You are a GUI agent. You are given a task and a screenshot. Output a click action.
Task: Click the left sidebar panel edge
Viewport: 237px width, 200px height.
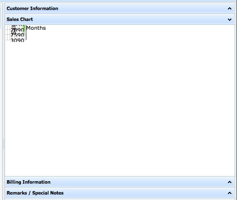[1, 15]
